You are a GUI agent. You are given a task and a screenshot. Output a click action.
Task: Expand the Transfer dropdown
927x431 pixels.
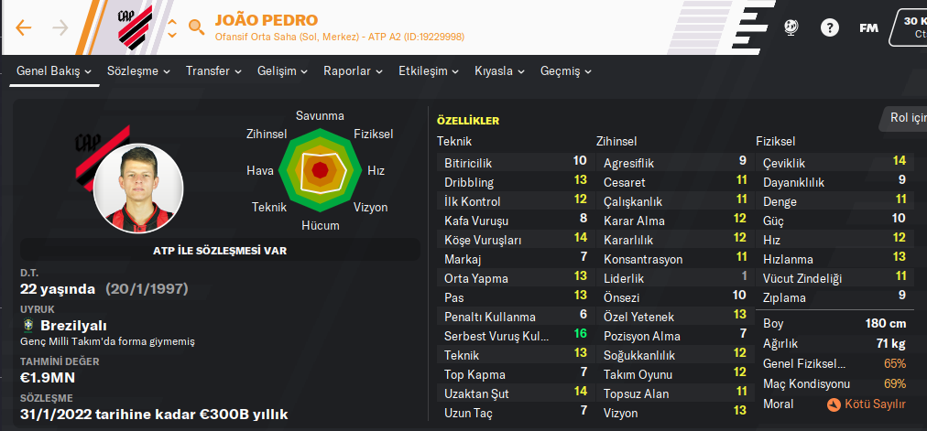coord(213,70)
